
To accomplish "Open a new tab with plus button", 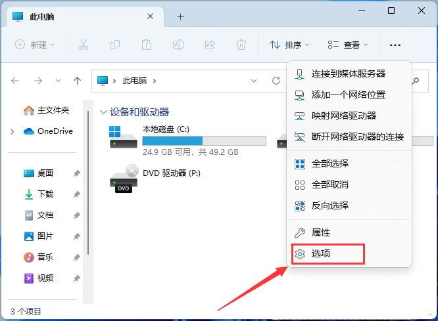I will point(181,16).
